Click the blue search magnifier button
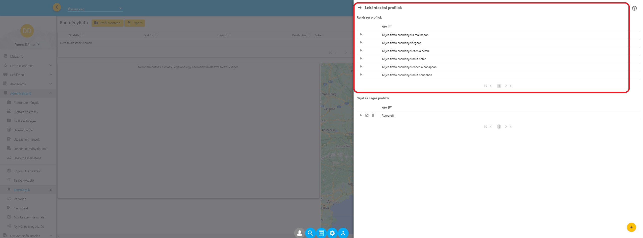Viewport: 643px width, 238px height. coord(310,233)
